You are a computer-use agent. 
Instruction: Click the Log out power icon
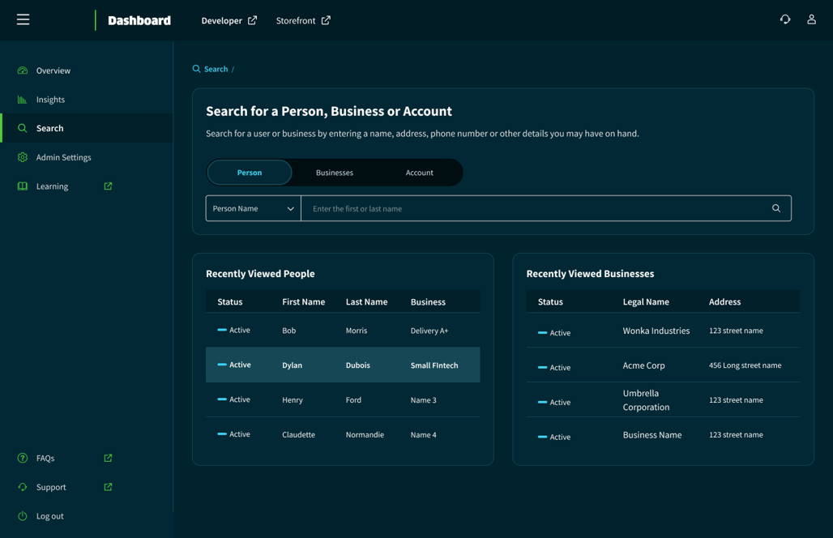tap(23, 516)
